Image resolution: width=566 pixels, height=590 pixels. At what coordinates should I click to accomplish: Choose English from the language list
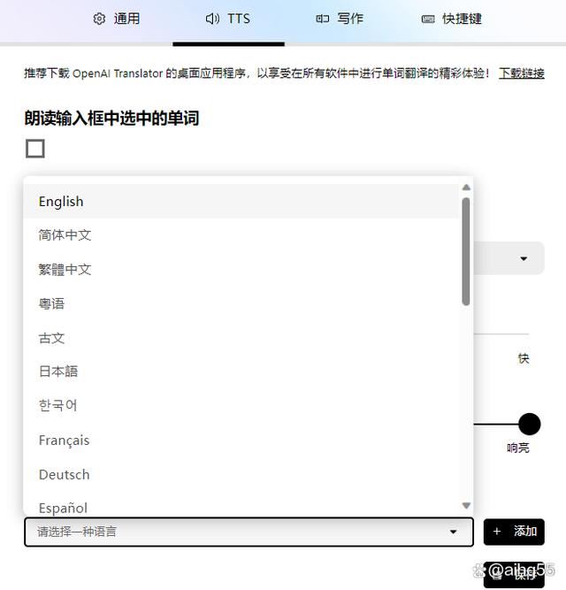241,202
